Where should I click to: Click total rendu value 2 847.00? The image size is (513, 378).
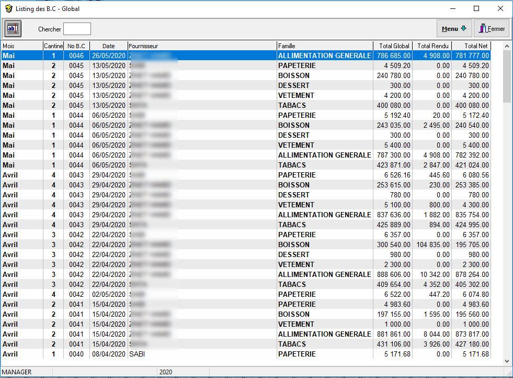(437, 165)
